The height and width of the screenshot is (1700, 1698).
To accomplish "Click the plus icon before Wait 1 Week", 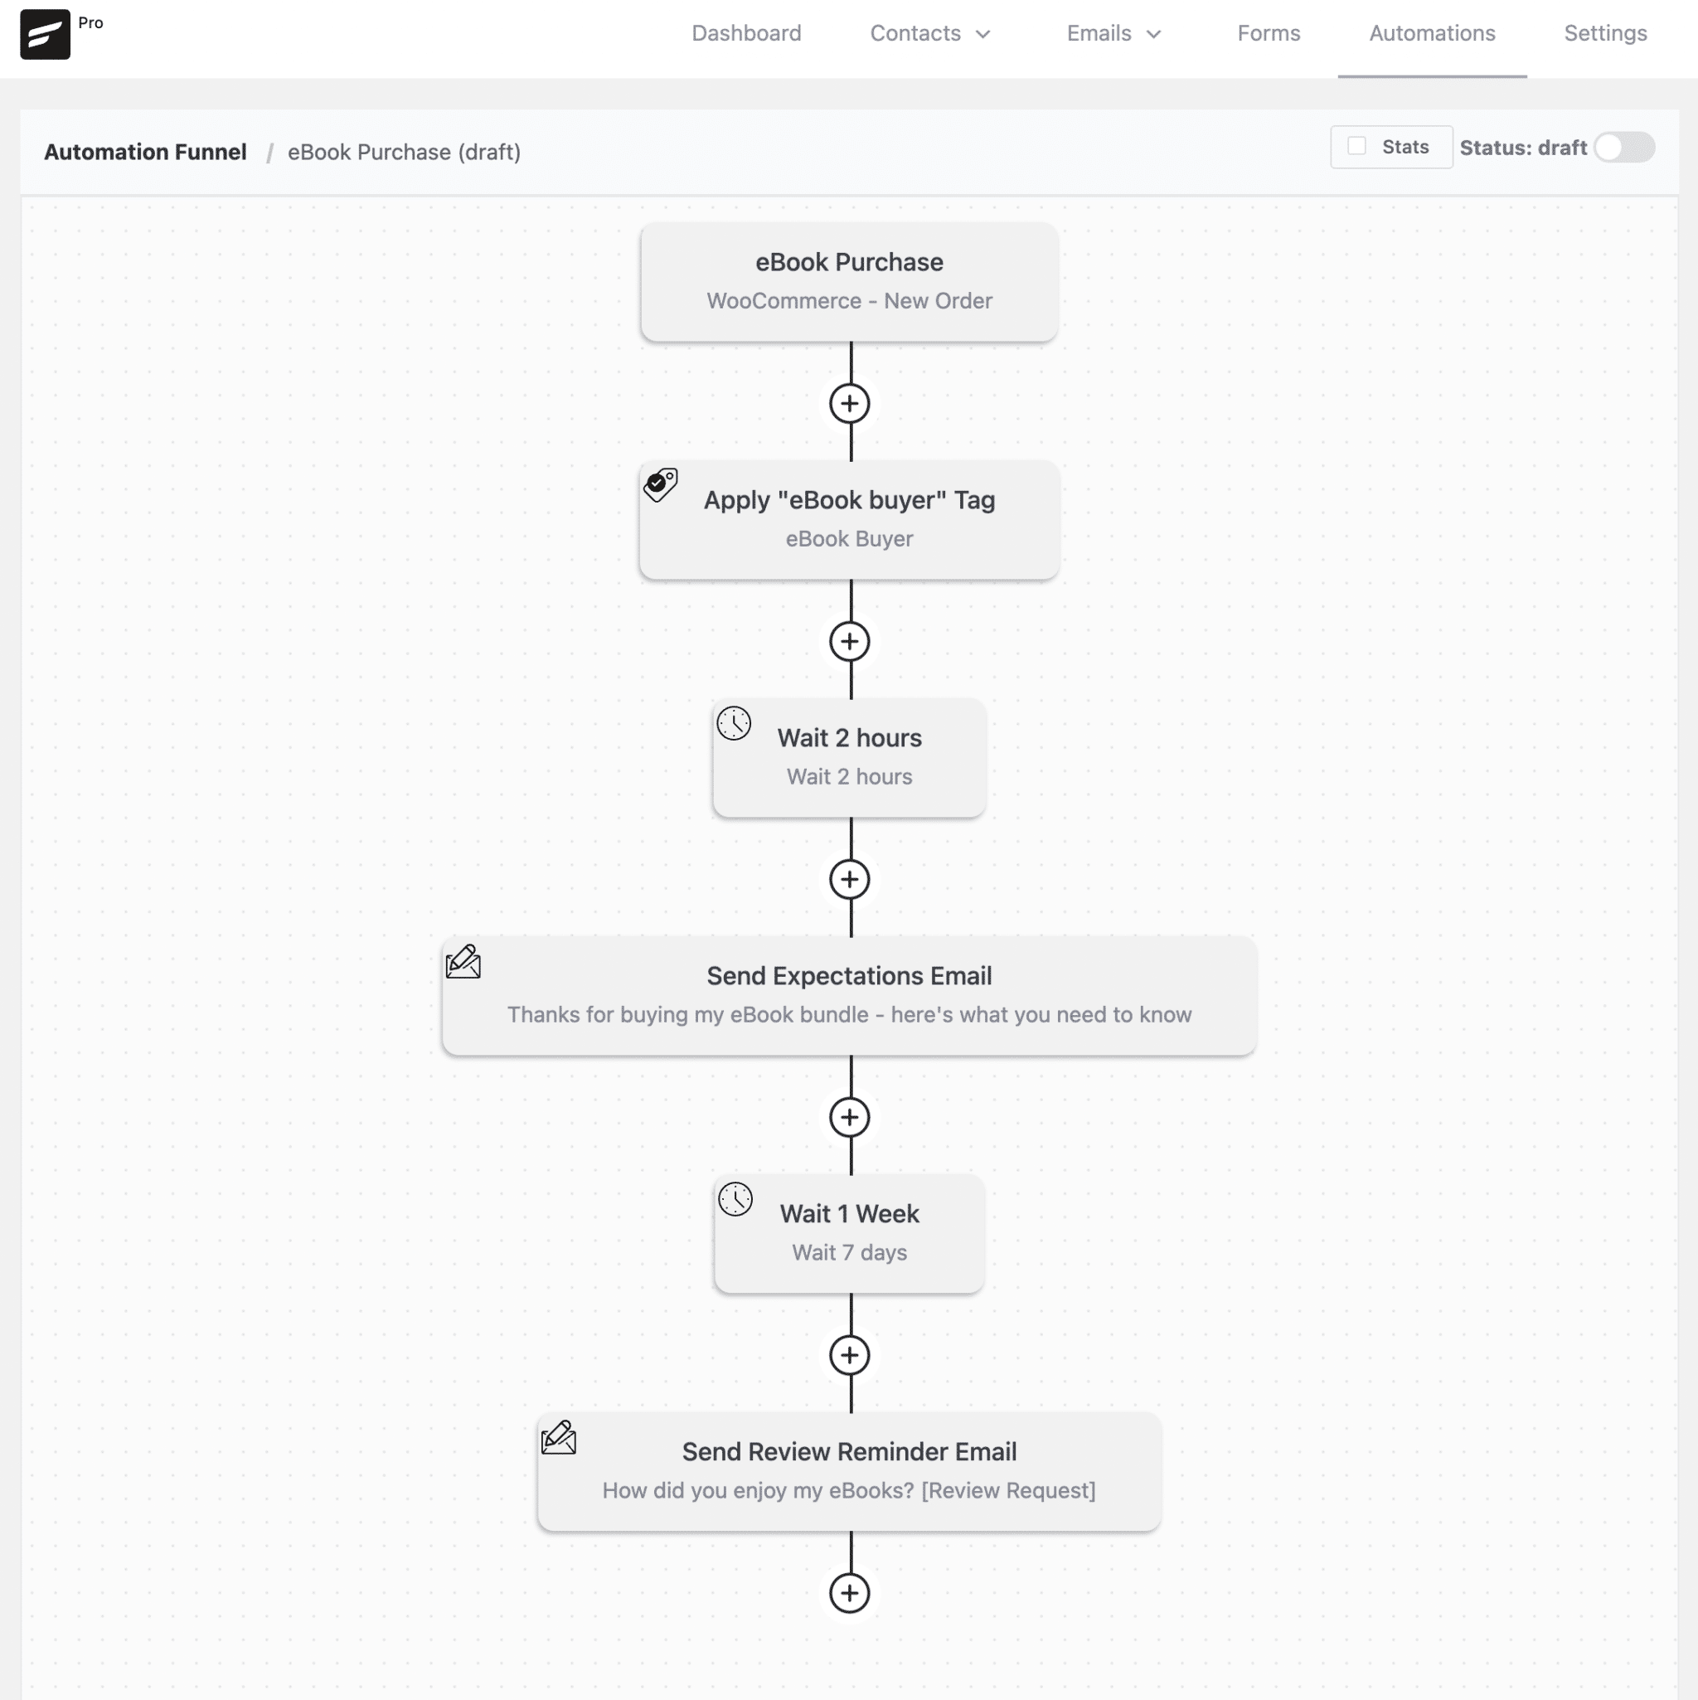I will pos(849,1118).
